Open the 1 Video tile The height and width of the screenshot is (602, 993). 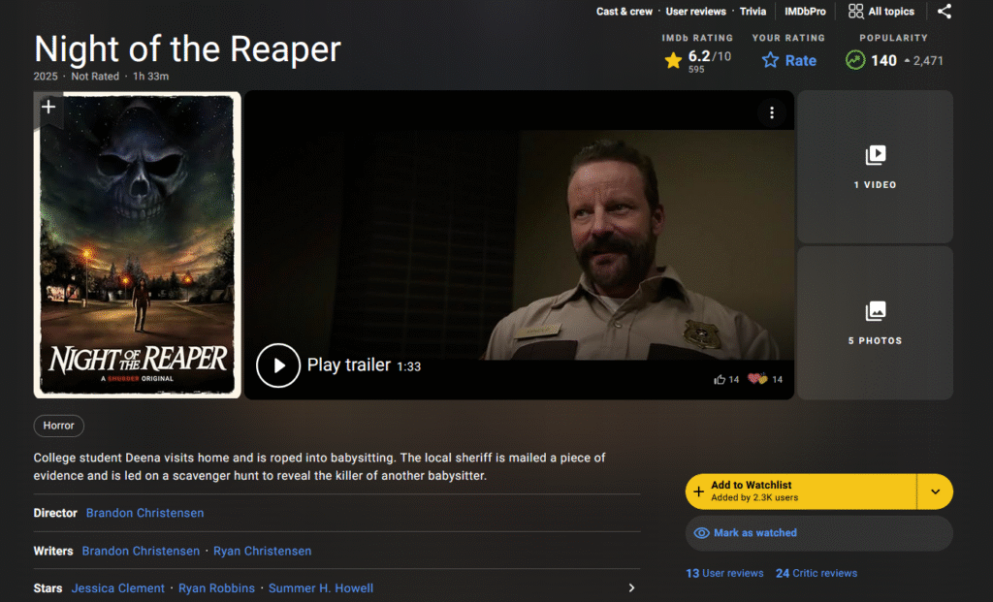[x=875, y=166]
